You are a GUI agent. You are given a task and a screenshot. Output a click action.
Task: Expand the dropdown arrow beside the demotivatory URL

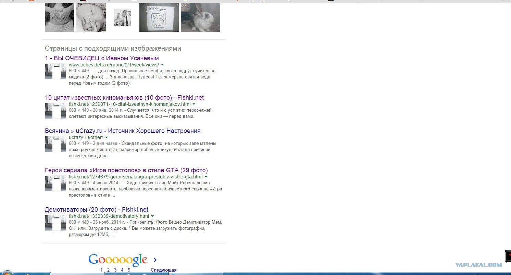point(152,216)
